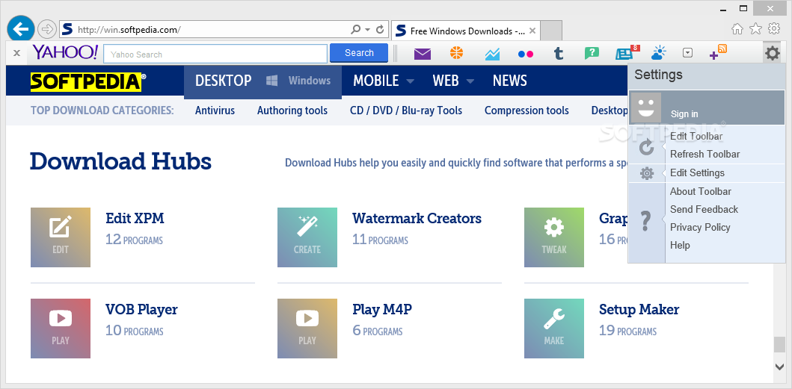Click the small gear icon beside Edit Settings
This screenshot has width=792, height=389.
coord(646,173)
